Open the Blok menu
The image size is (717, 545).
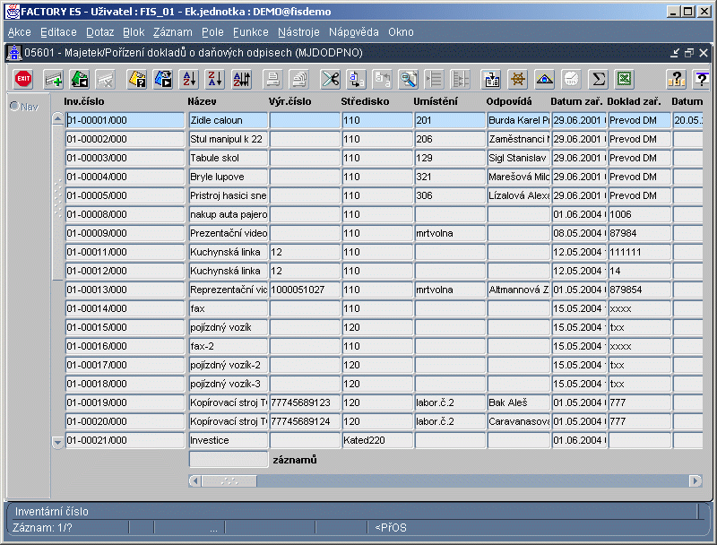pos(134,32)
